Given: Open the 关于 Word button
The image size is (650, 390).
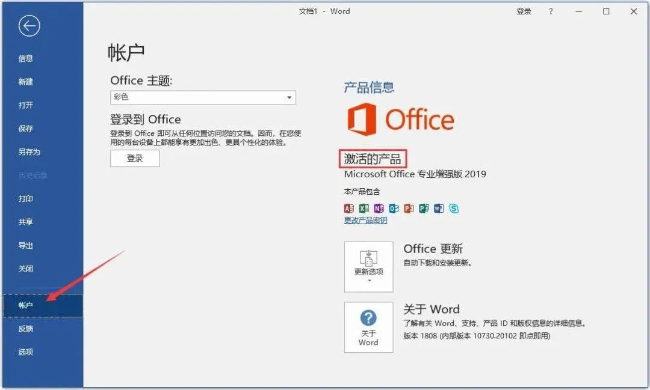Looking at the screenshot, I should tap(368, 327).
